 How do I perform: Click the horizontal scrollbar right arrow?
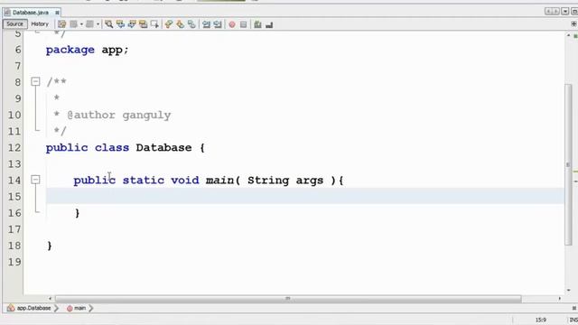pyautogui.click(x=560, y=299)
